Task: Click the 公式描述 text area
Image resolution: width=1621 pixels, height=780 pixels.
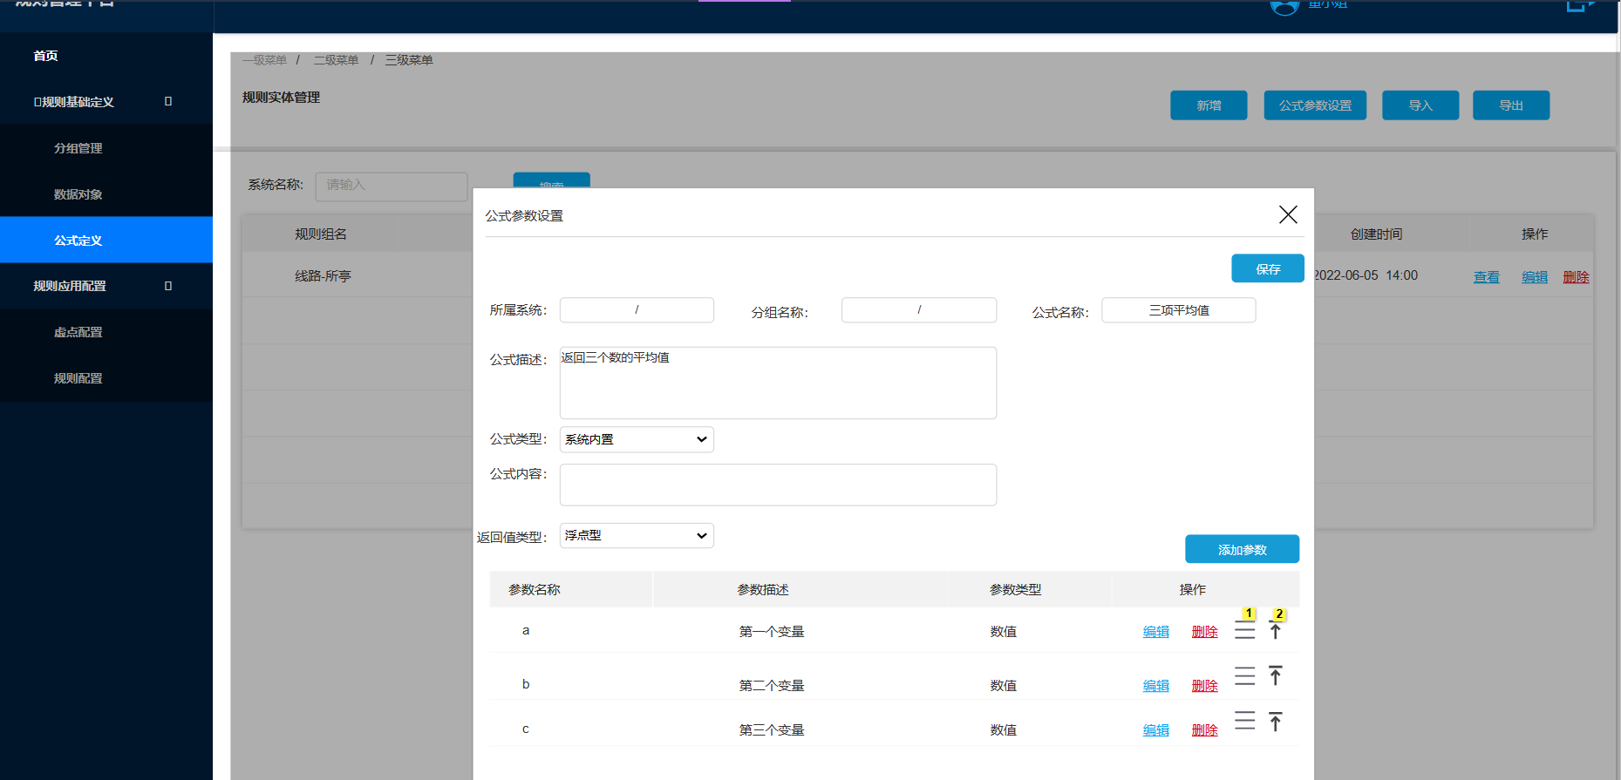Action: (x=778, y=383)
